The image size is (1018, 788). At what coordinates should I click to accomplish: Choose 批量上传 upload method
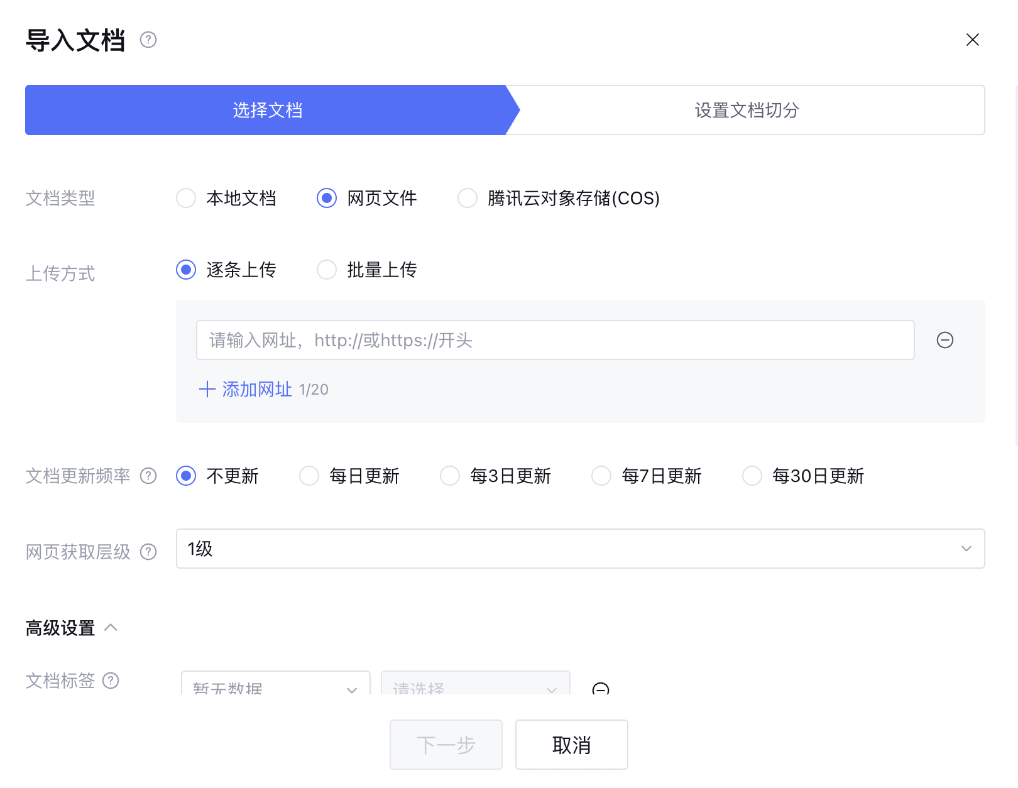tap(327, 270)
